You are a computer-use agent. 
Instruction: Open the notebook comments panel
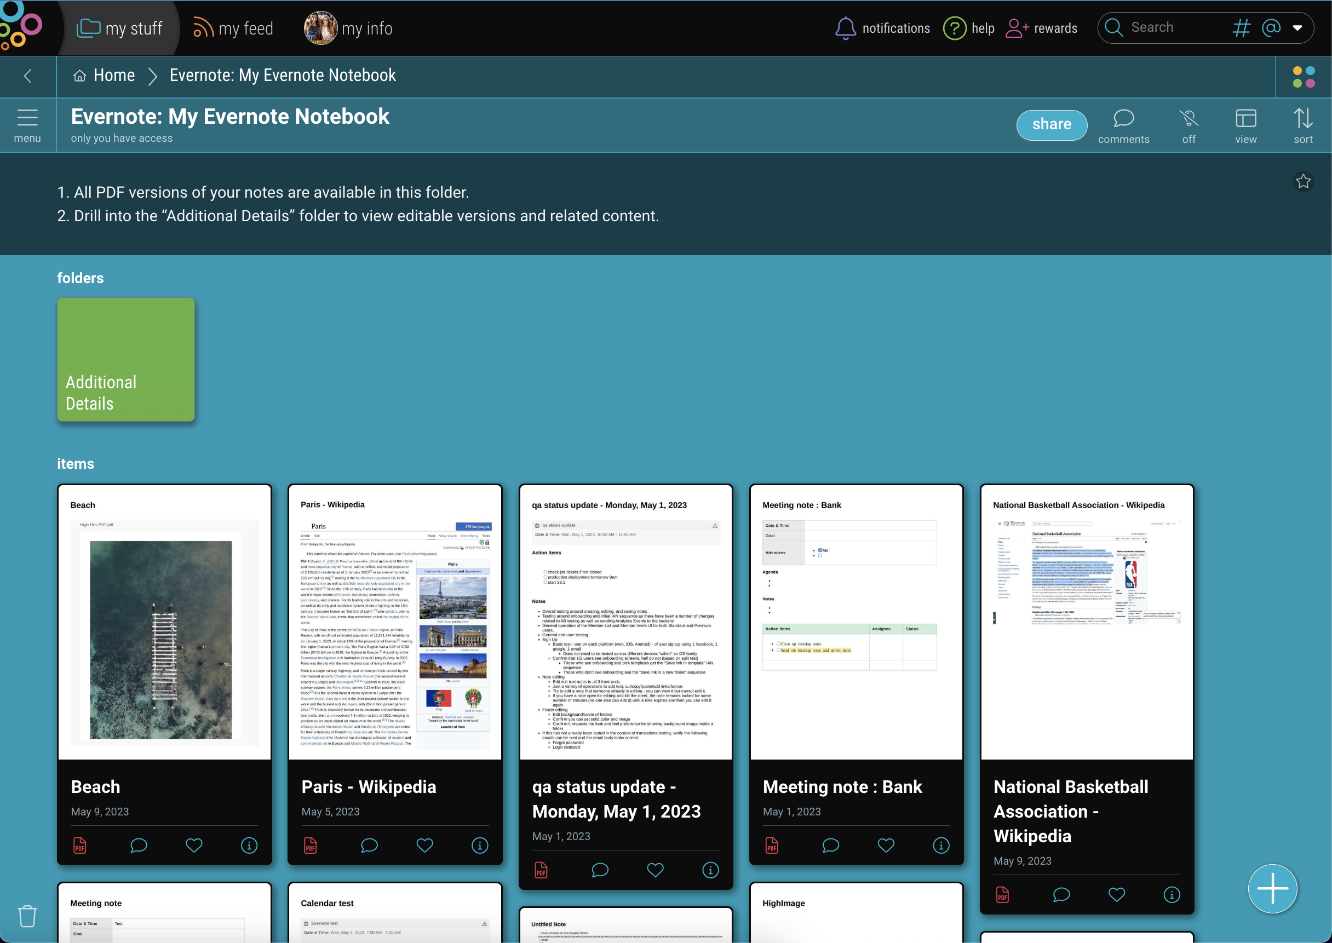(1123, 125)
